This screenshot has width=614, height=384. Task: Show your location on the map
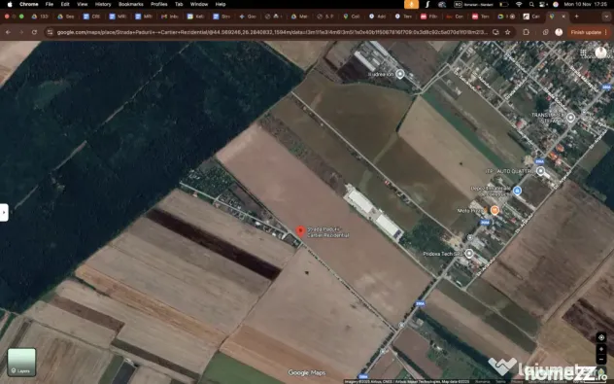click(x=601, y=337)
